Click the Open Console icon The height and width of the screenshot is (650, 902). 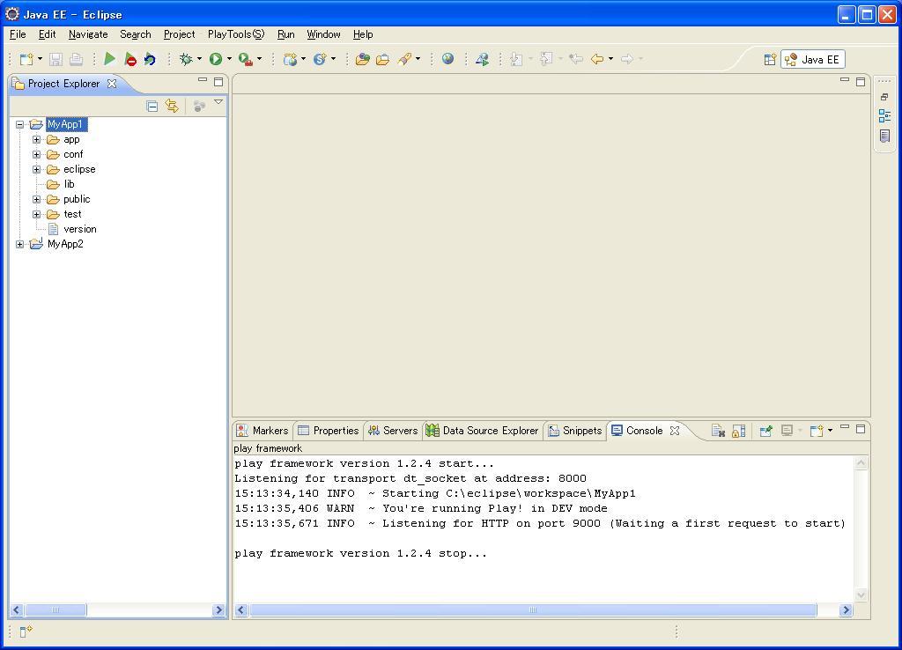coord(817,431)
